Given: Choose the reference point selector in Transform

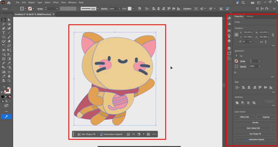Looking at the screenshot, I should (236, 34).
